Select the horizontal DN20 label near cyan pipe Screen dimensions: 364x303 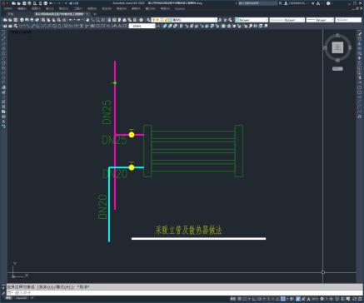pyautogui.click(x=115, y=174)
